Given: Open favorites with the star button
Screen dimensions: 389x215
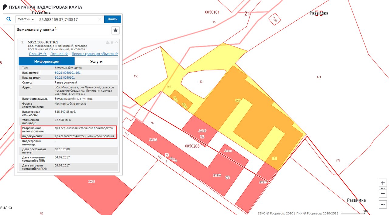Looking at the screenshot, I should (x=115, y=30).
